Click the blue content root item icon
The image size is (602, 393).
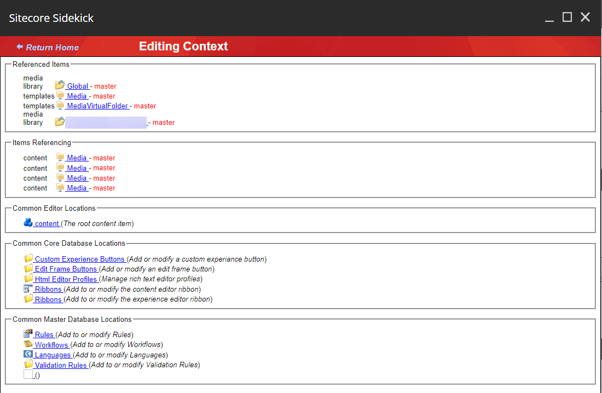pos(28,223)
